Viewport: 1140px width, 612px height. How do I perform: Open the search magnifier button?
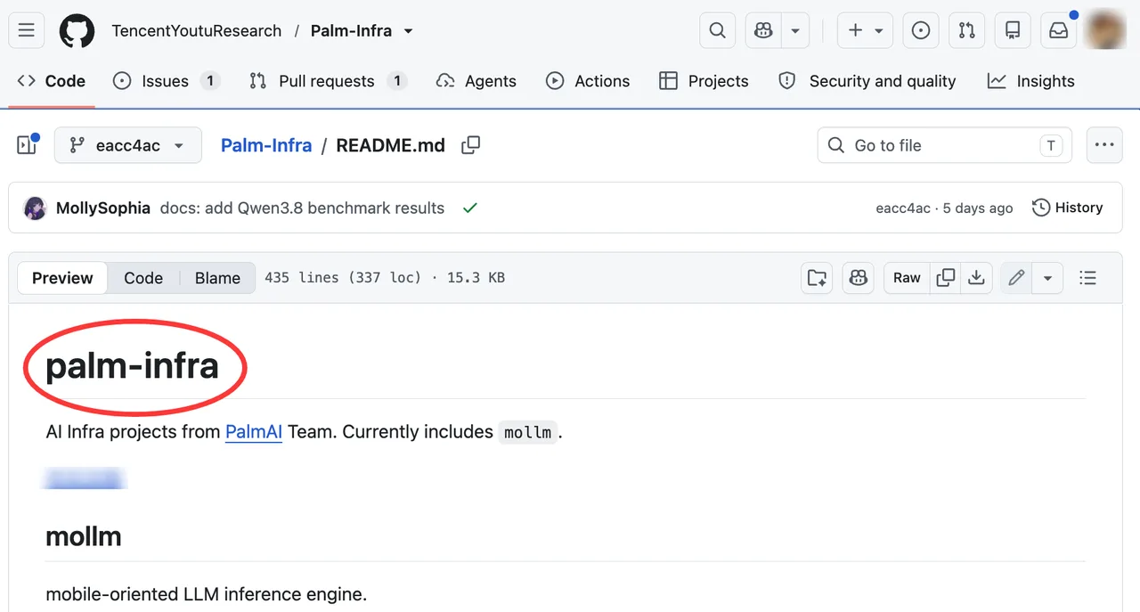tap(717, 31)
